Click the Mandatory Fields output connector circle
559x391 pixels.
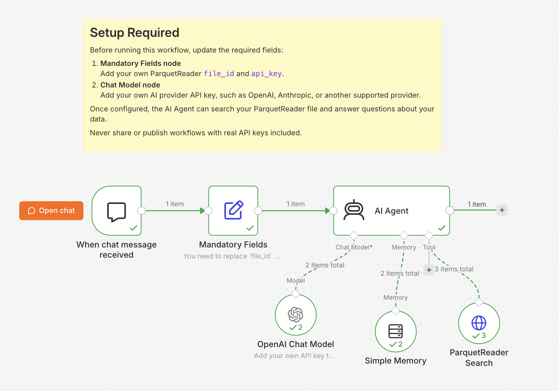(258, 211)
